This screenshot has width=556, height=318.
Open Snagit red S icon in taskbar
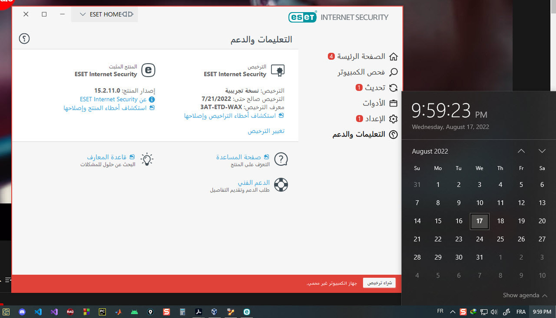[166, 312]
